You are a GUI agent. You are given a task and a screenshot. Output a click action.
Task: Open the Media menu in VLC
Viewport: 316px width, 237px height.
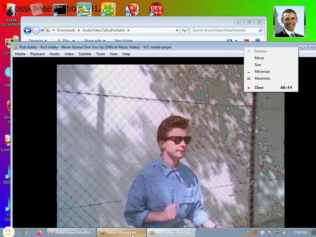(20, 54)
